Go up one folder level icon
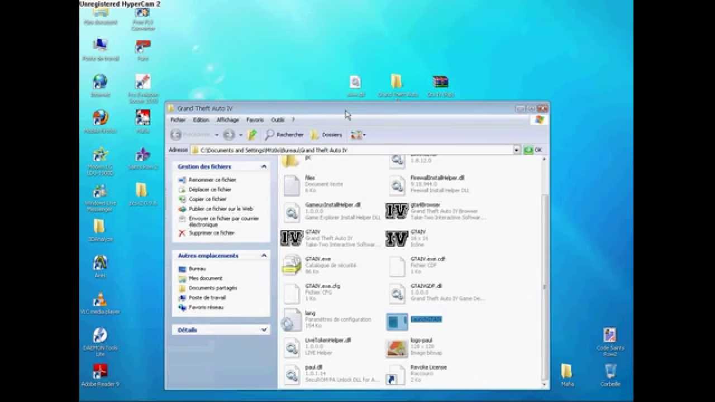Image resolution: width=715 pixels, height=402 pixels. pyautogui.click(x=252, y=135)
